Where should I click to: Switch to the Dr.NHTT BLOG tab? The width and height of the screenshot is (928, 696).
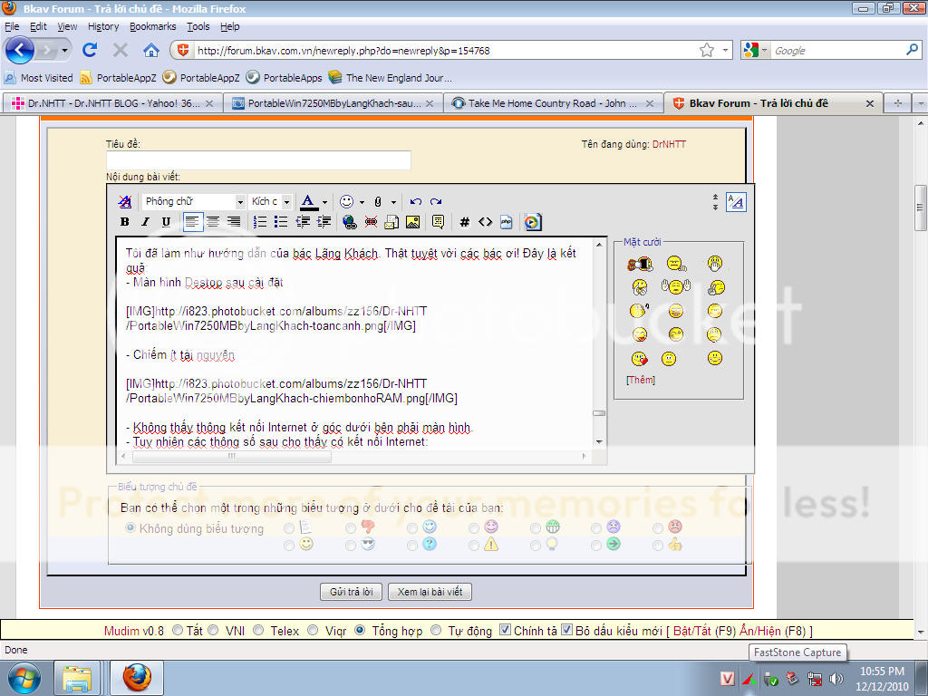109,103
